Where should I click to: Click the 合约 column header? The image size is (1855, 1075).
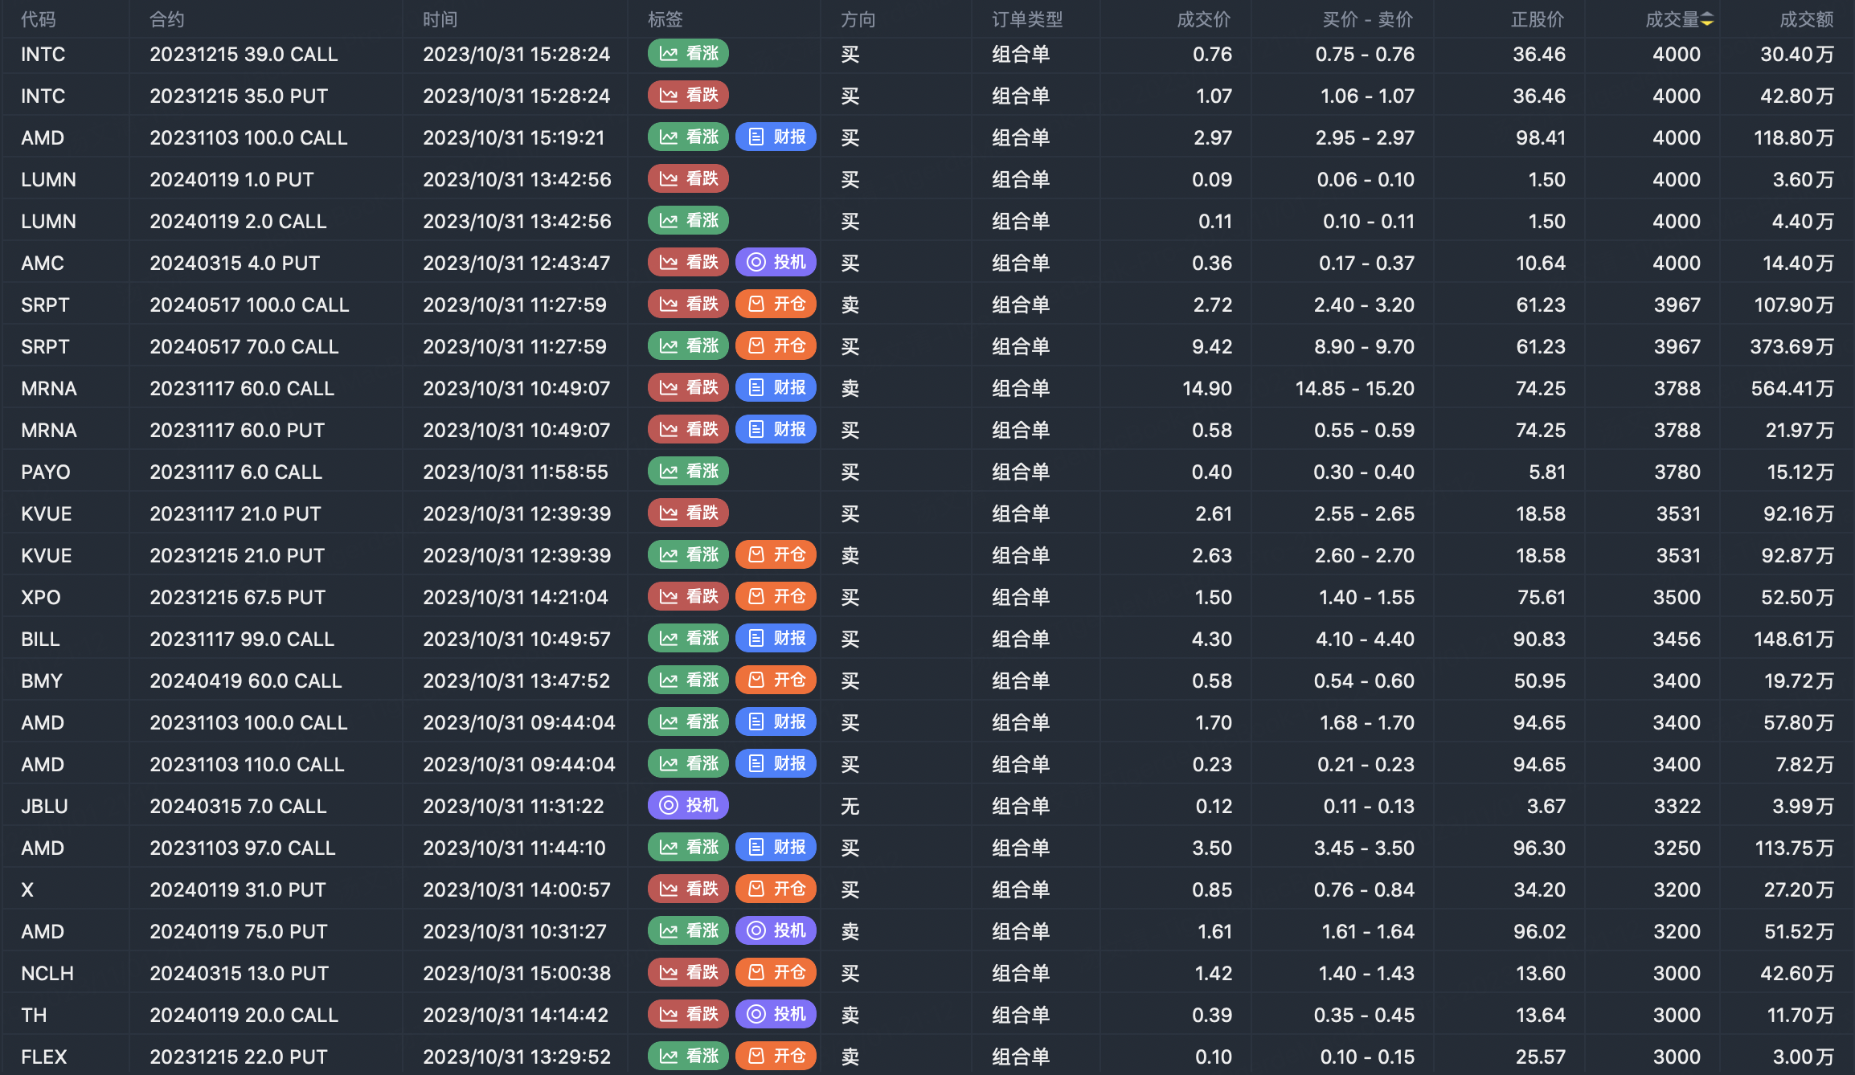point(167,19)
